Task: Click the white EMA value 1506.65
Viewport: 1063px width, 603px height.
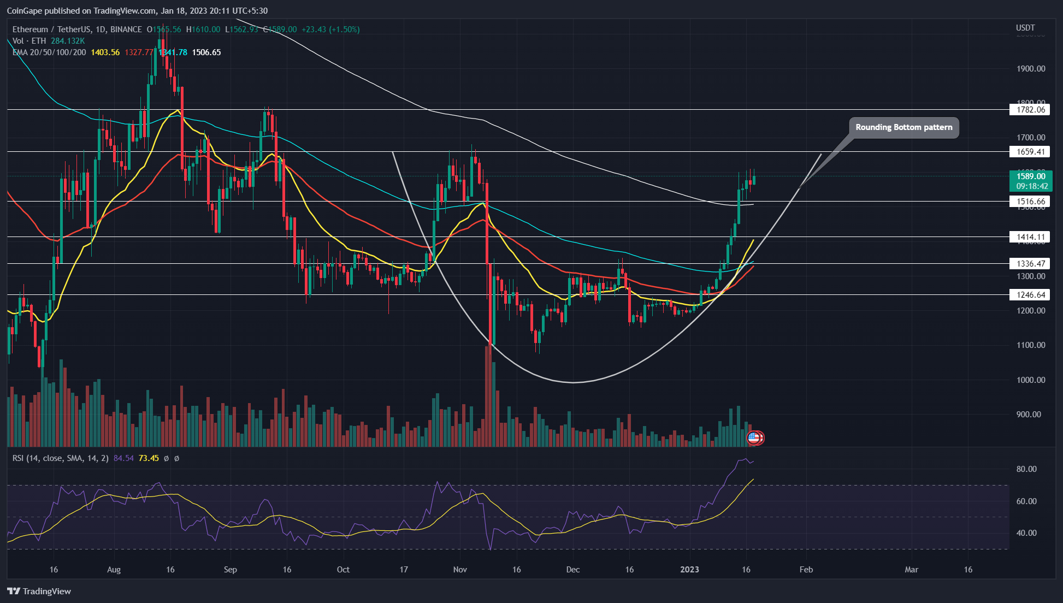Action: click(x=206, y=52)
